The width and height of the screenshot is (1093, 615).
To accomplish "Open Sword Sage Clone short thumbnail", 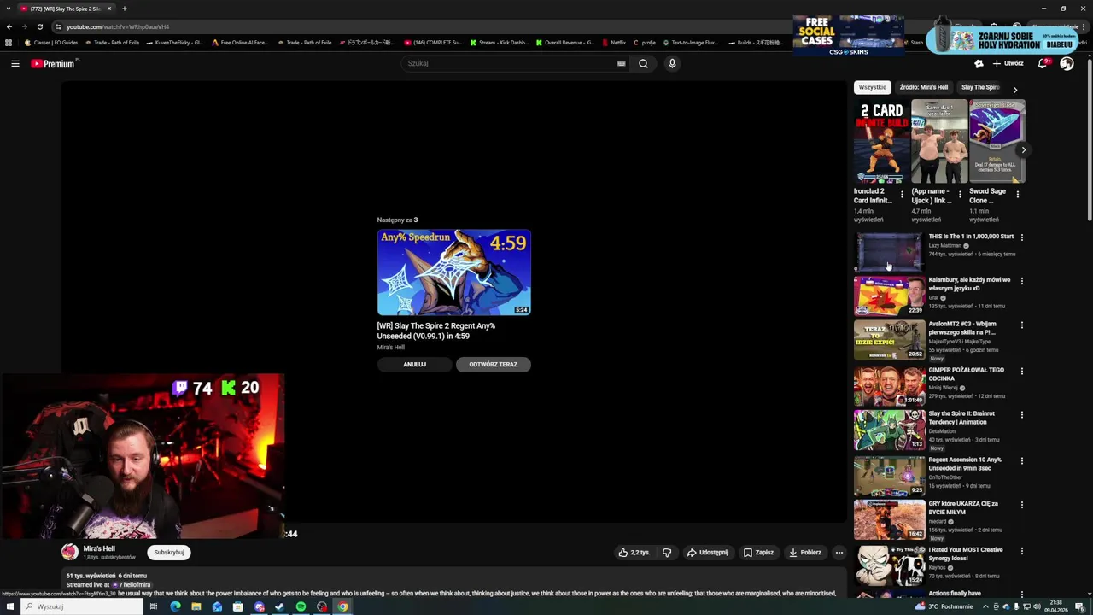I will click(997, 141).
